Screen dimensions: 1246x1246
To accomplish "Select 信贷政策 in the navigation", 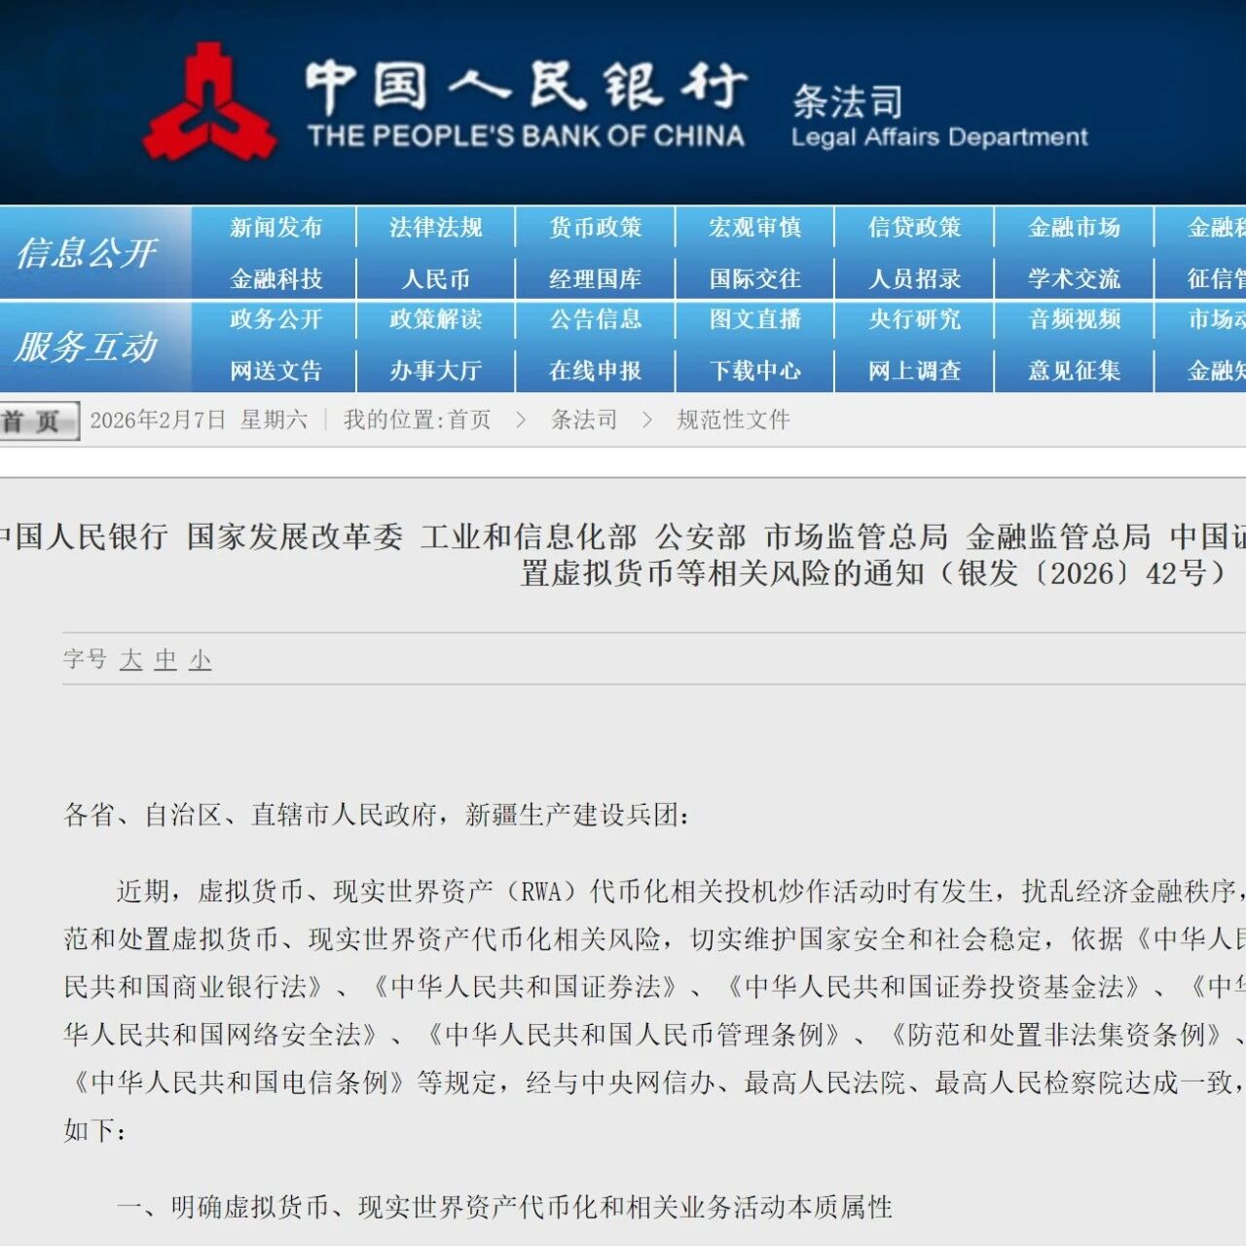I will pos(914,228).
